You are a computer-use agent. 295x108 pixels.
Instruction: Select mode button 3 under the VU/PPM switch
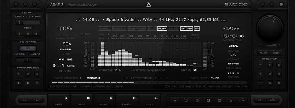[36, 34]
